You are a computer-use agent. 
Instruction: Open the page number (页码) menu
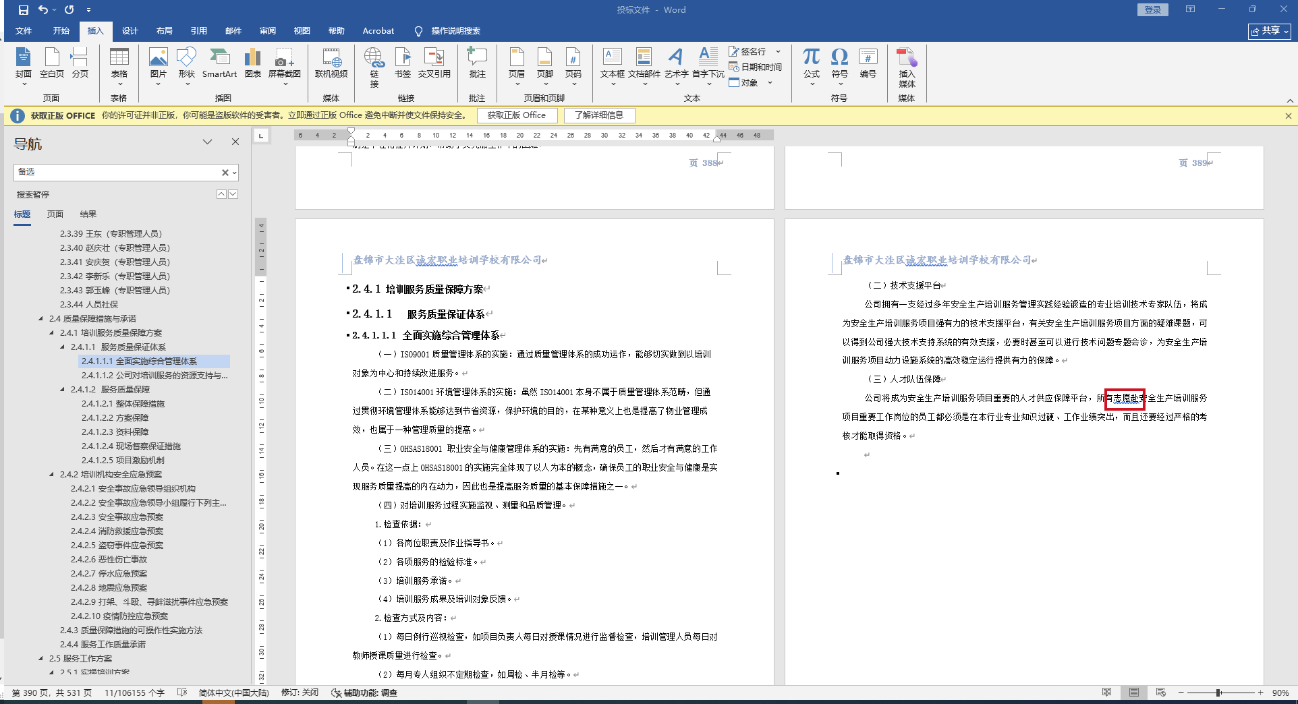pyautogui.click(x=573, y=65)
